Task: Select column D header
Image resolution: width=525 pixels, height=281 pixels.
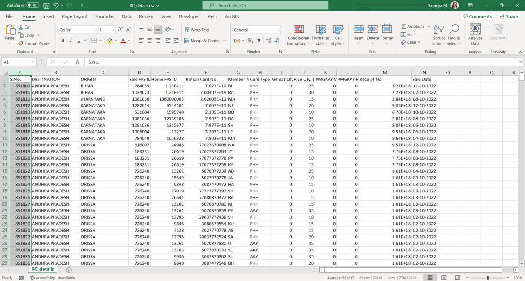Action: tap(139, 73)
